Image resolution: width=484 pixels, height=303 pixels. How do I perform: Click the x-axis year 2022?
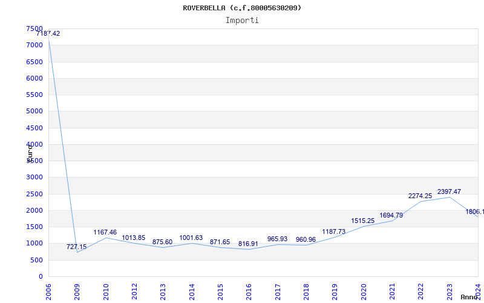click(420, 292)
